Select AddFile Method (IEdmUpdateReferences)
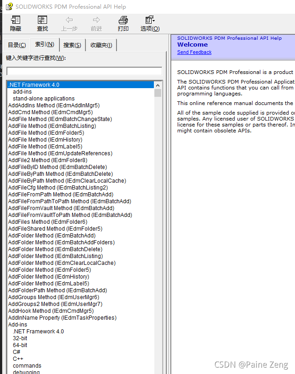This screenshot has height=374, width=295. coord(60,153)
